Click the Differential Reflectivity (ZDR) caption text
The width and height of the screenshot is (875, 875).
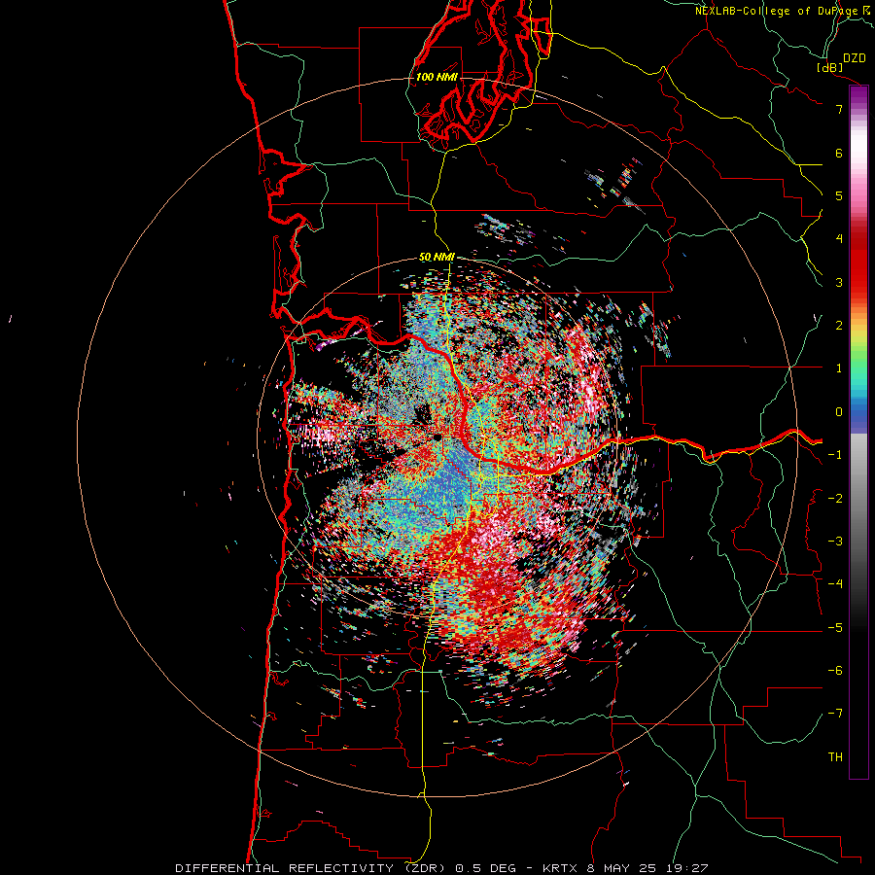310,868
